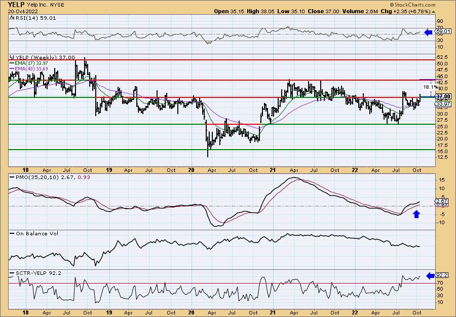456x317 pixels.
Task: Click the 'Yelp Inc. NYSE' company name
Action: (x=46, y=5)
